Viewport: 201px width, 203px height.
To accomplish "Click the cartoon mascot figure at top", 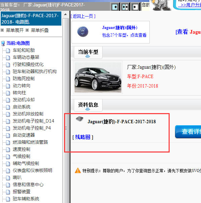I will (x=161, y=5).
